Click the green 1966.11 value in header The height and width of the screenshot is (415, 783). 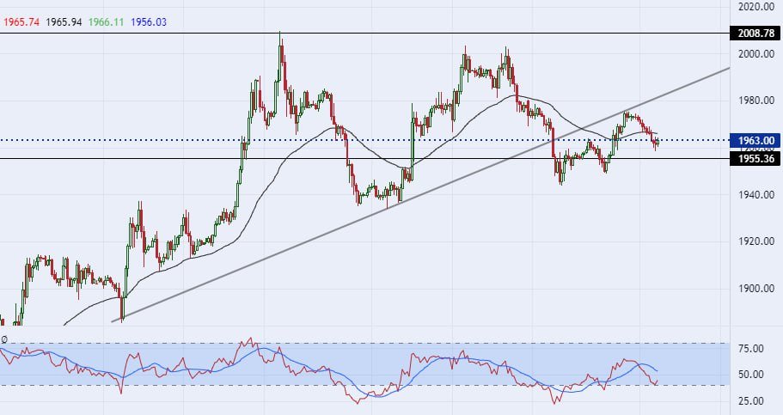pyautogui.click(x=106, y=22)
